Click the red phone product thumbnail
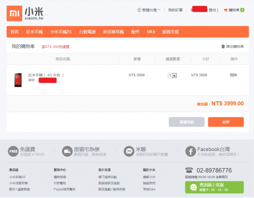This screenshot has height=198, width=254. (x=18, y=80)
